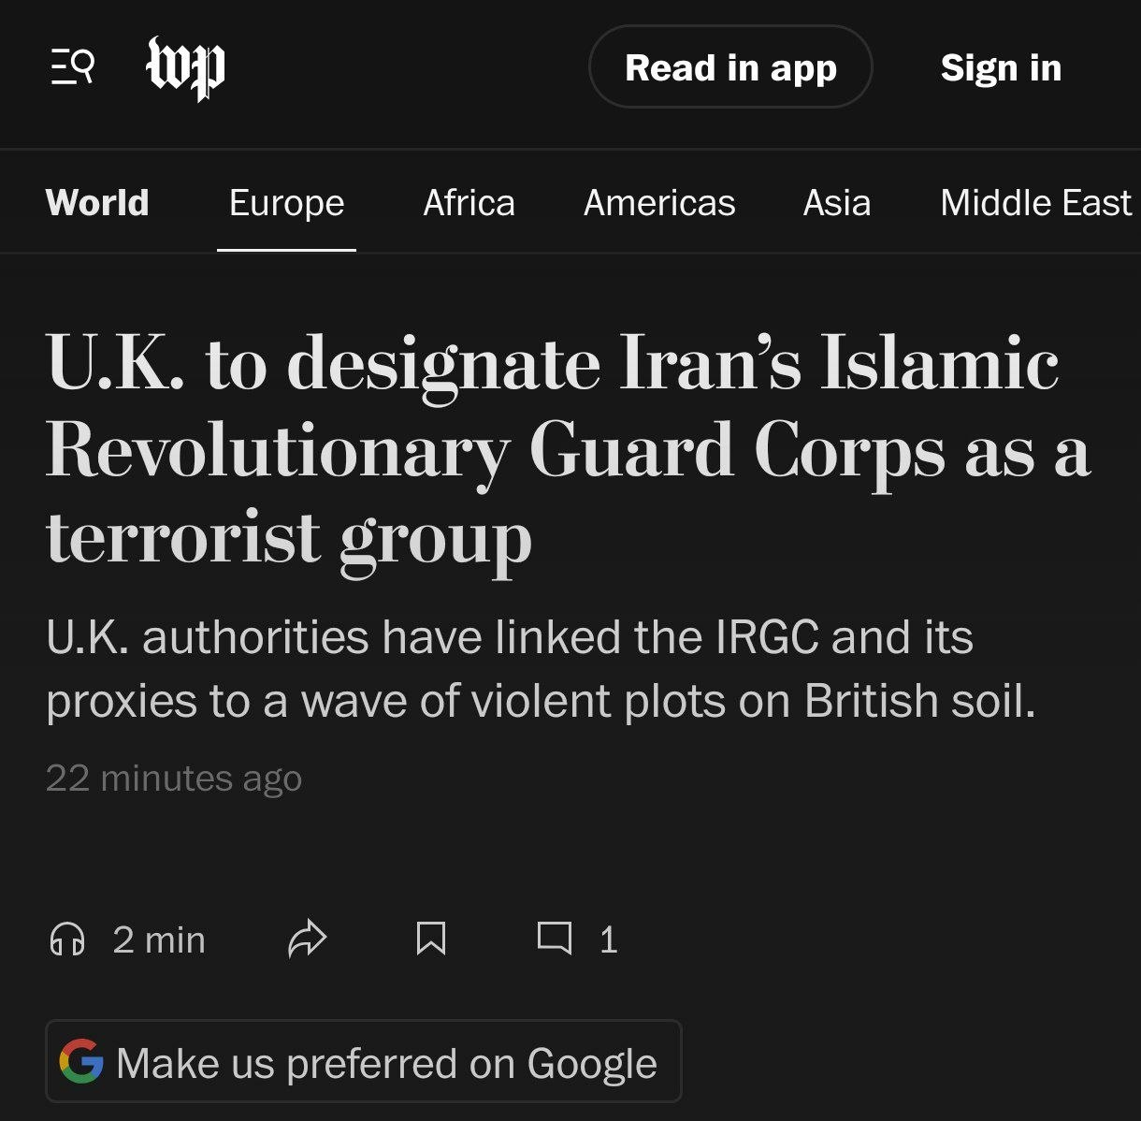Share the article with the arrow icon
This screenshot has height=1121, width=1141.
[x=307, y=939]
